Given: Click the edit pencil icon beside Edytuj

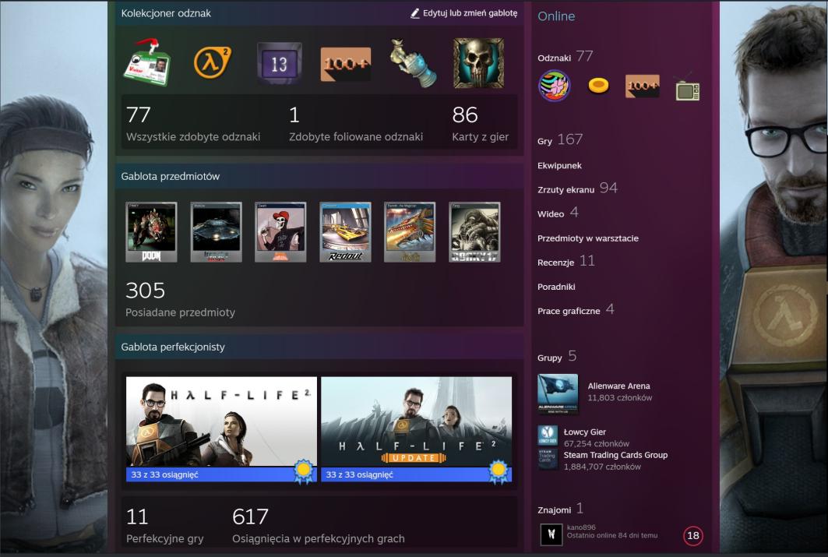Looking at the screenshot, I should tap(415, 13).
